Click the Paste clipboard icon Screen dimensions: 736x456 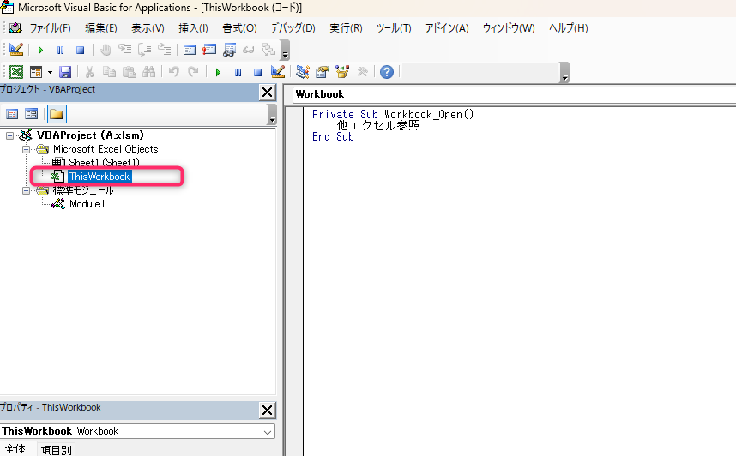tap(129, 72)
